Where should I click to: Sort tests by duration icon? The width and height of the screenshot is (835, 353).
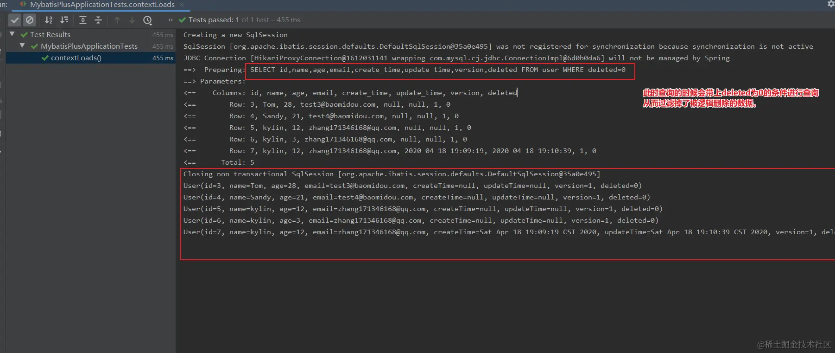64,20
